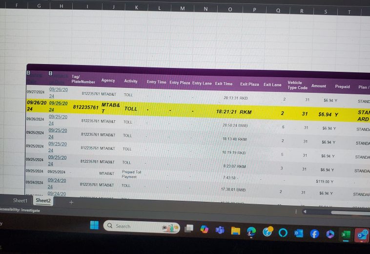
Task: Open Microsoft Teams from the taskbar
Action: pos(220,230)
